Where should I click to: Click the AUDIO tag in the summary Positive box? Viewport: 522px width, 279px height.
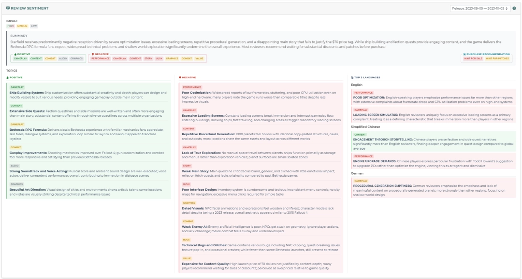[x=63, y=58]
